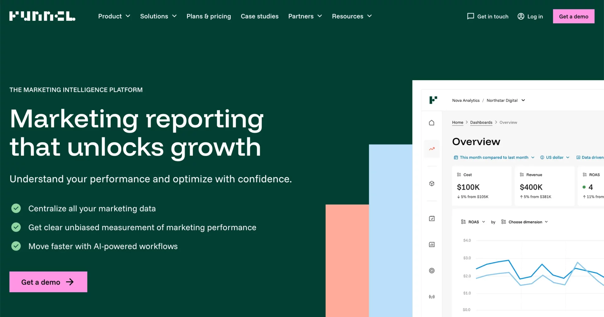Click the broadcast signal icon in the sidebar

coord(432,296)
